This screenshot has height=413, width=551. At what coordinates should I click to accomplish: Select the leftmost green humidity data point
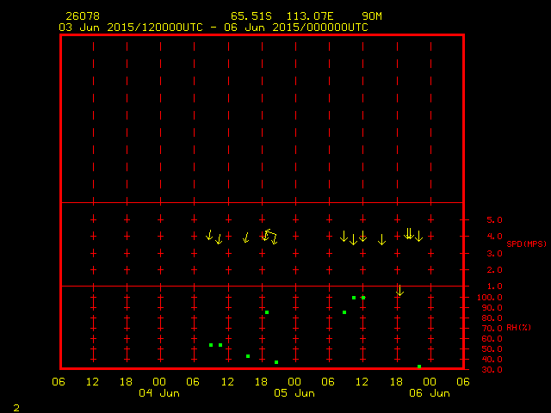[211, 345]
